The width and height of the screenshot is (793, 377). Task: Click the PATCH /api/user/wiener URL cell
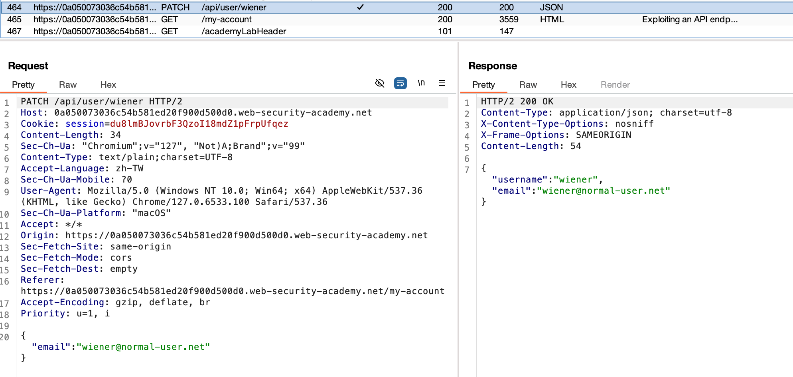pos(234,8)
